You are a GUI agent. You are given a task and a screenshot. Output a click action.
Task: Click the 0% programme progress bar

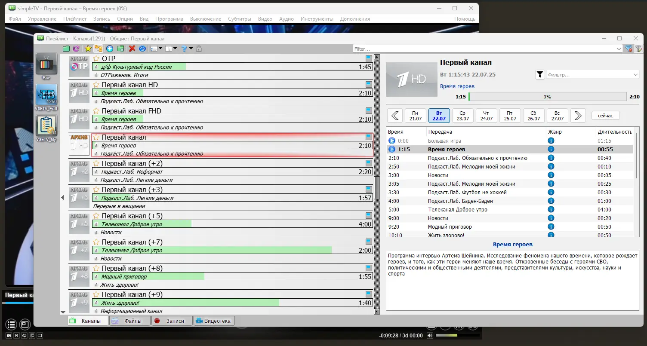pyautogui.click(x=547, y=97)
